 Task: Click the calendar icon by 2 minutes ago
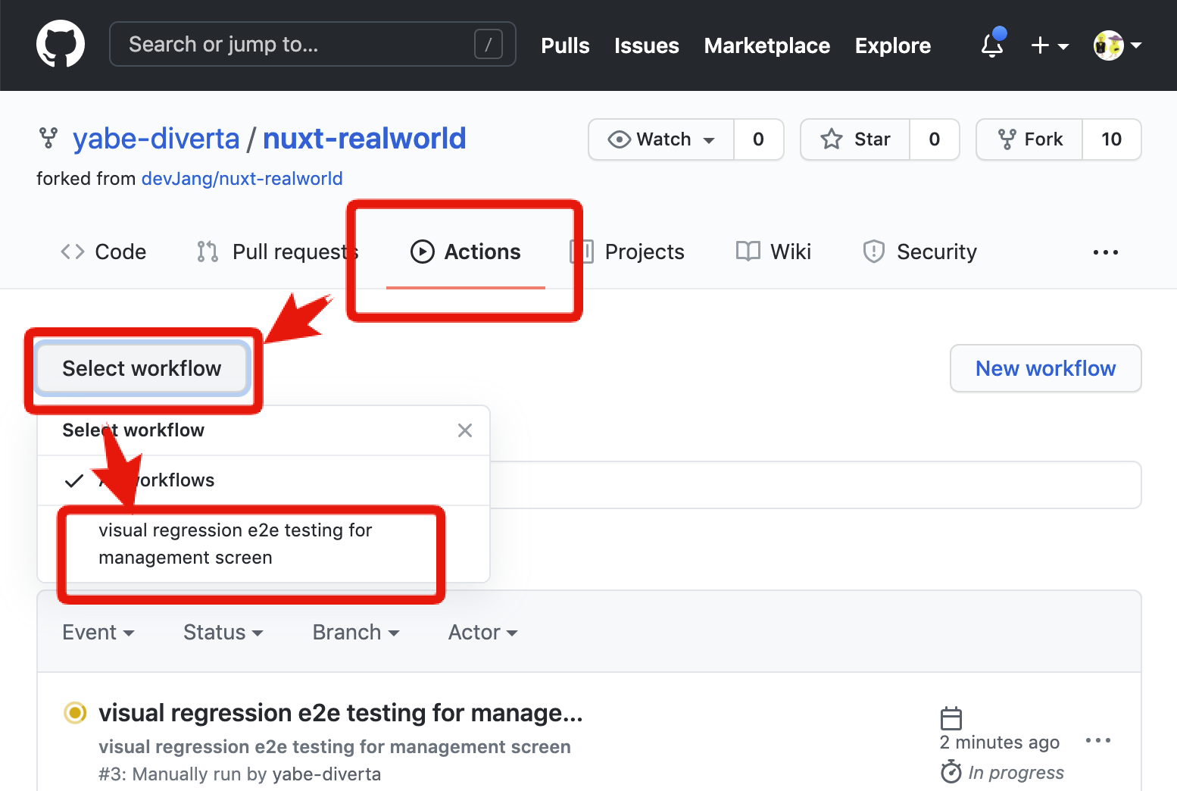(x=951, y=718)
